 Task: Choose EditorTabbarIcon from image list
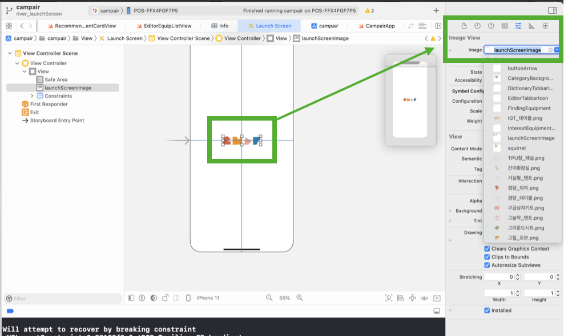tap(527, 98)
